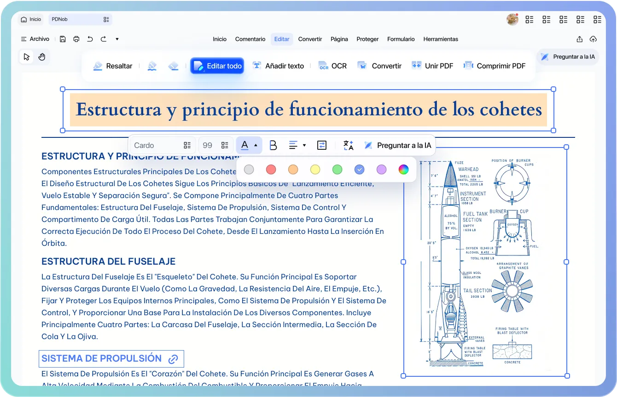Click the link icon beside SISTEMA DE PROPULSIÓN
The height and width of the screenshot is (397, 617).
173,359
